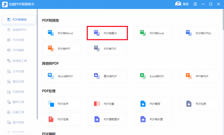Open the PDF转PPT conversion tool
Viewport: 224px width, 135px height.
(x=61, y=49)
